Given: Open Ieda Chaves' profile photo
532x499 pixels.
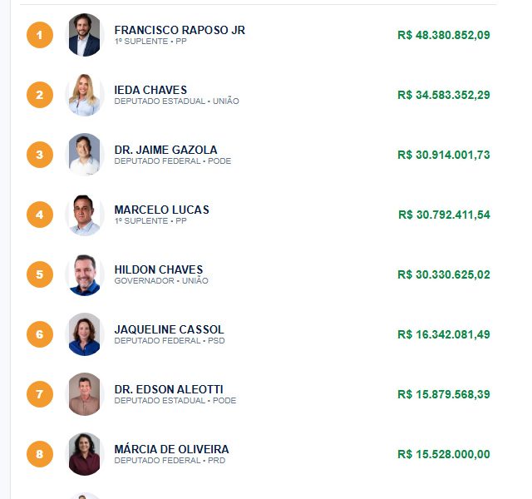Looking at the screenshot, I should point(84,95).
